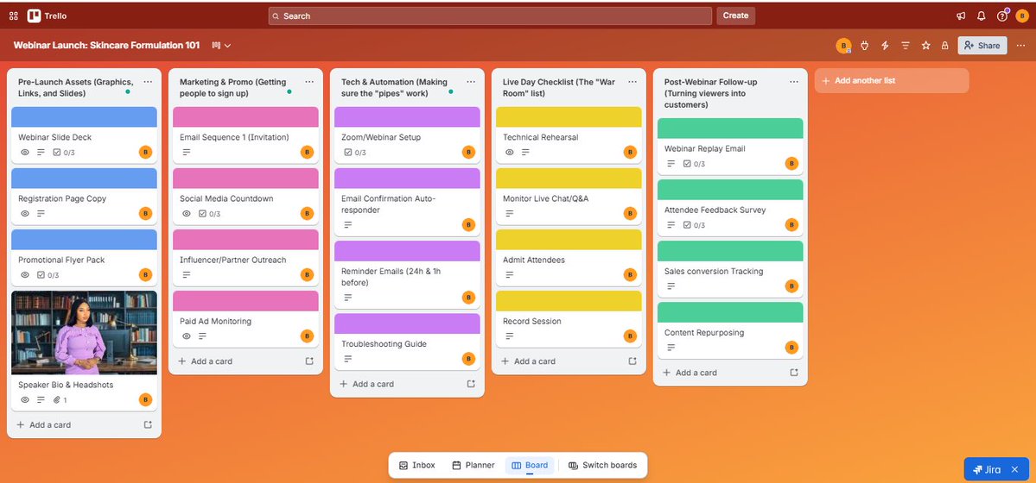Add another list

click(x=892, y=80)
